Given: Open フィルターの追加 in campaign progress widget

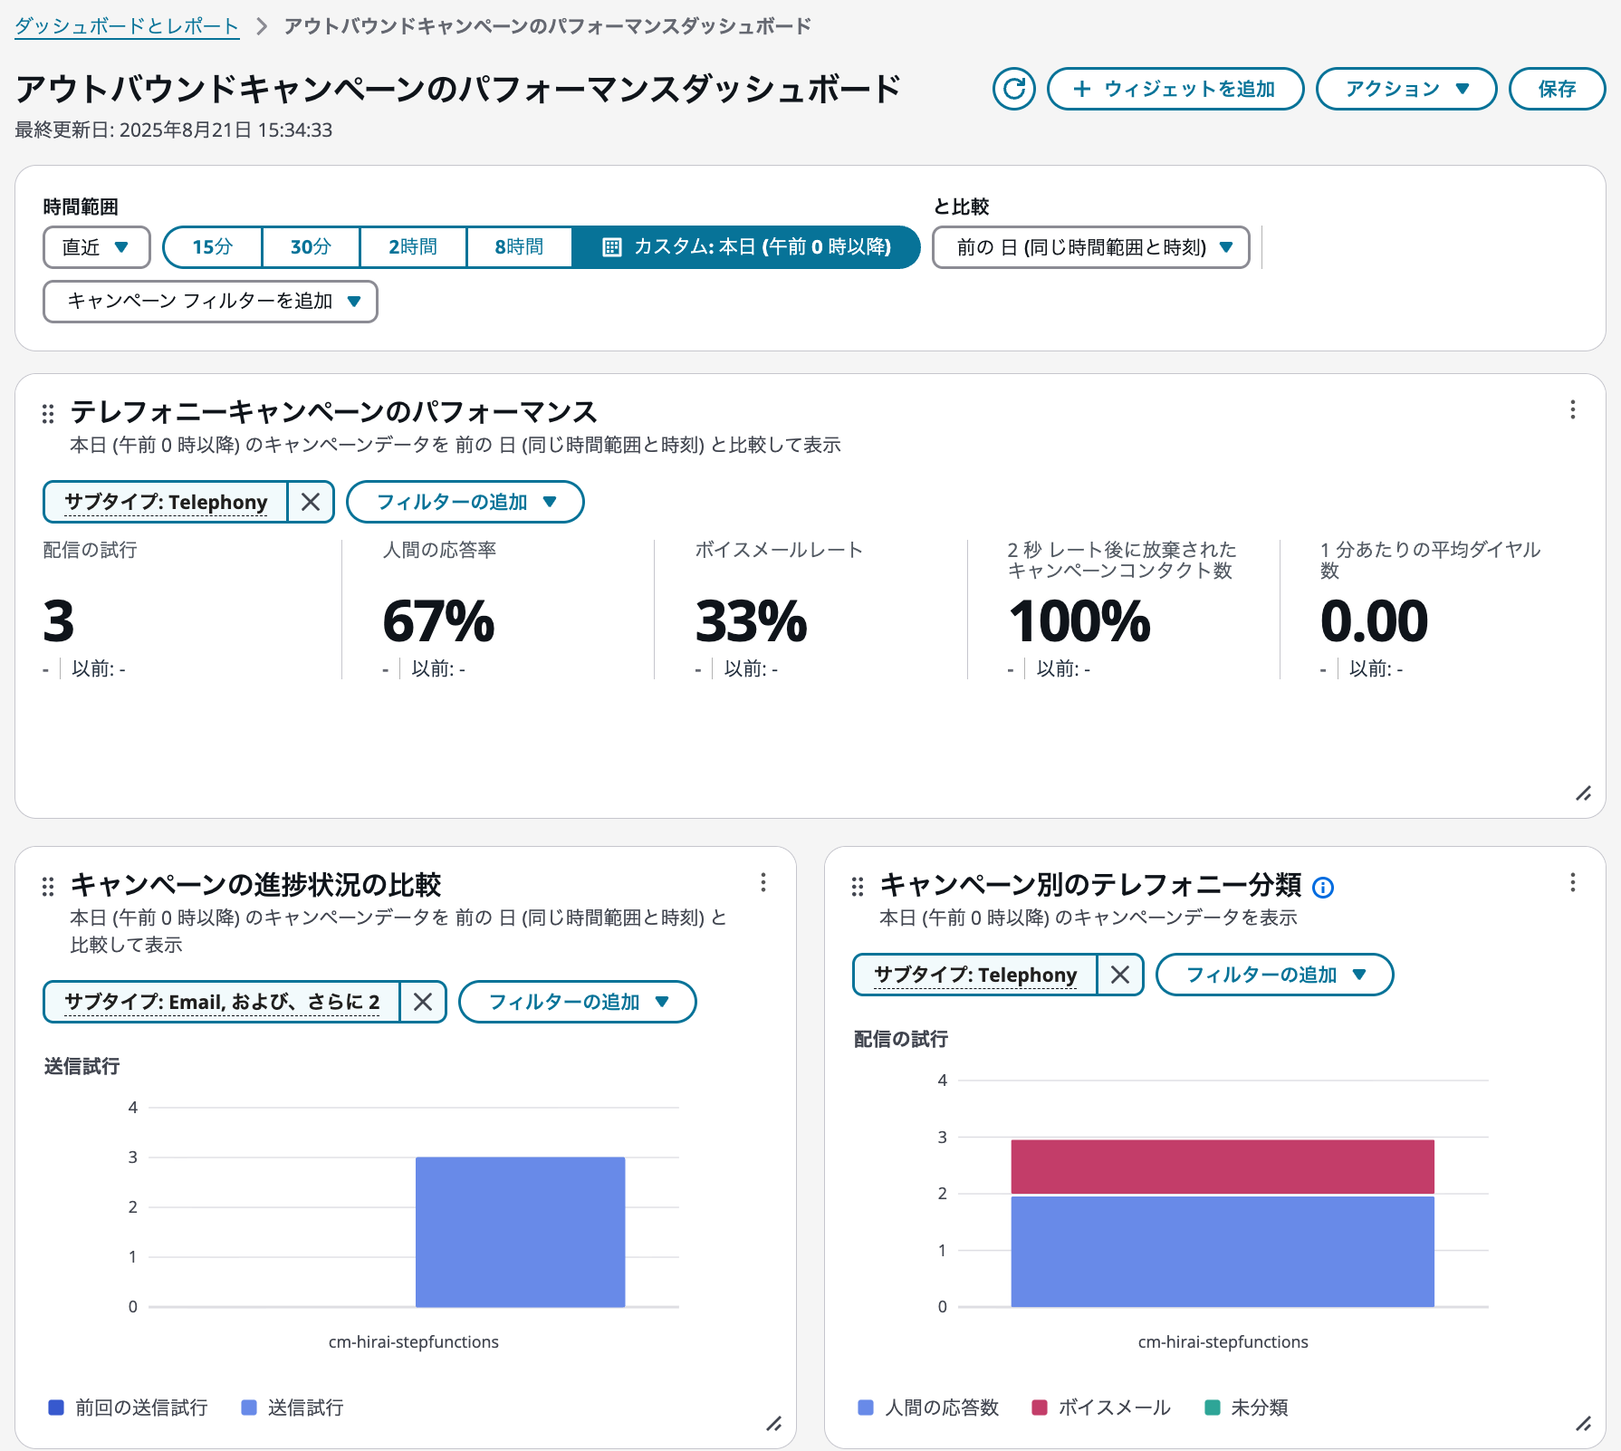Looking at the screenshot, I should click(x=578, y=1002).
